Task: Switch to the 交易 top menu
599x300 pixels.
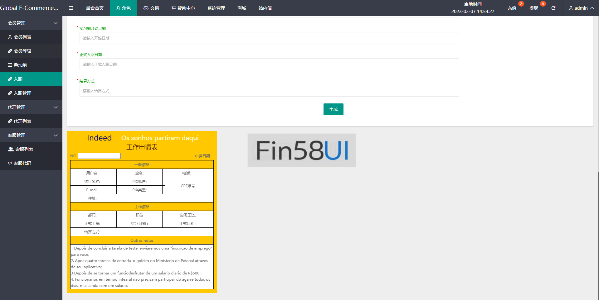Action: 151,8
